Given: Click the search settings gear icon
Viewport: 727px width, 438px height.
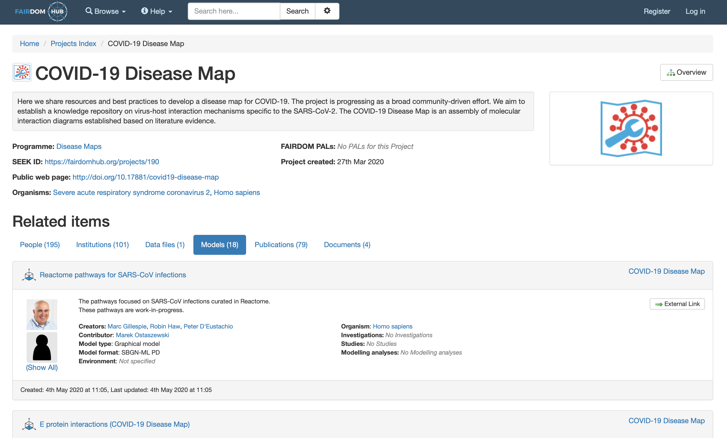Looking at the screenshot, I should click(x=327, y=11).
